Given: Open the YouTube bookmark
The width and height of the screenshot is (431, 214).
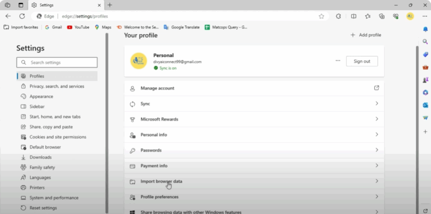Looking at the screenshot, I should [x=78, y=27].
